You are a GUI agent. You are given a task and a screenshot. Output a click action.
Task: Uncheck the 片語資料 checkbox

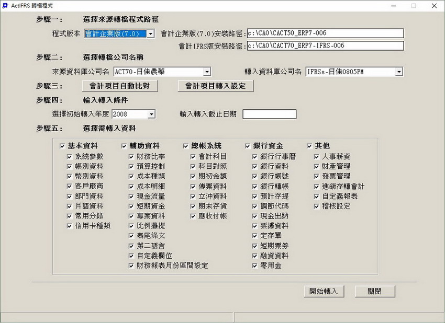[x=69, y=206]
